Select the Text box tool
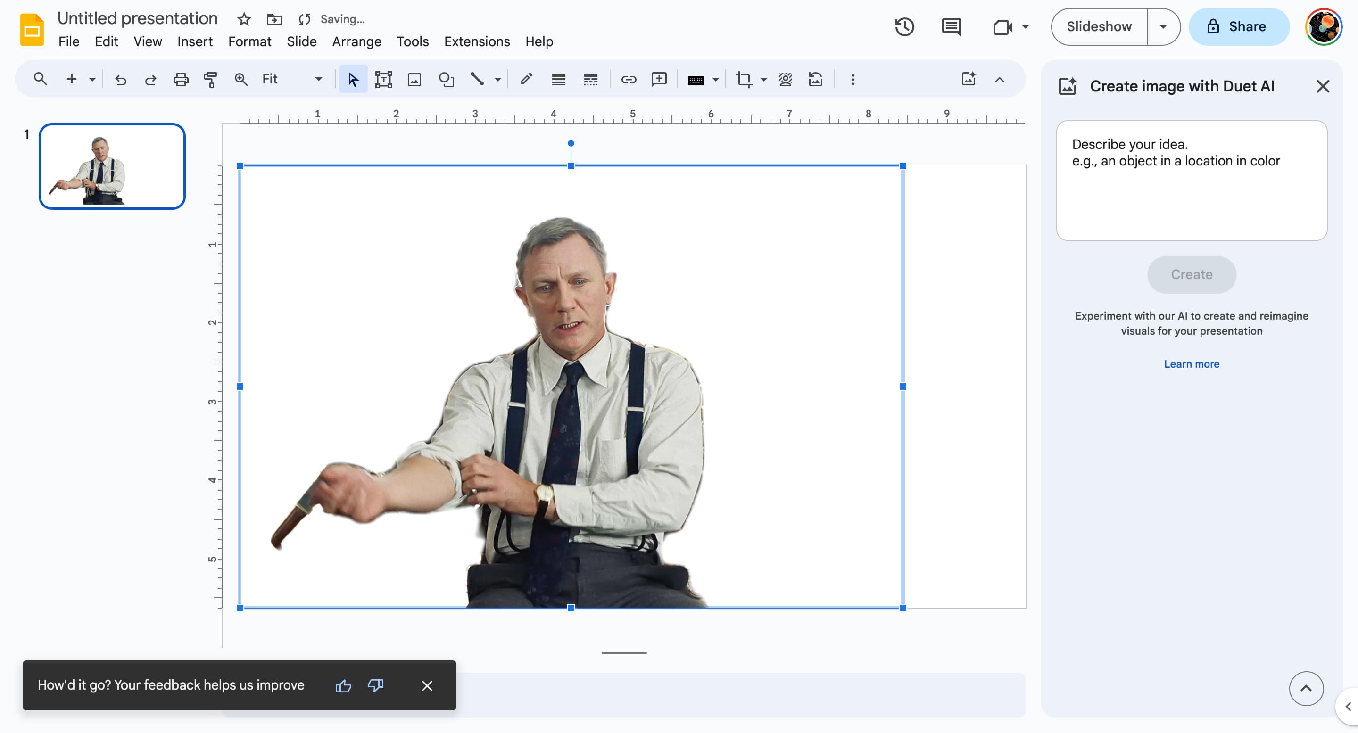This screenshot has height=733, width=1358. pos(383,80)
